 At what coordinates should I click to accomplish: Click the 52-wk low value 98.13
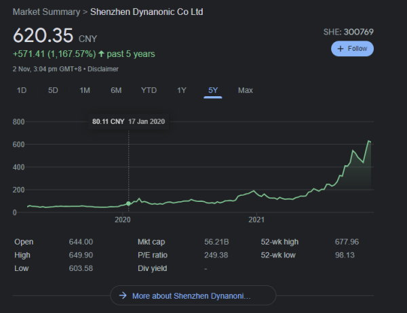[x=345, y=255]
